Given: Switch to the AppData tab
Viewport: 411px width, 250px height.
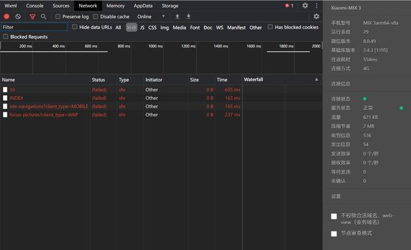Looking at the screenshot, I should [x=143, y=6].
